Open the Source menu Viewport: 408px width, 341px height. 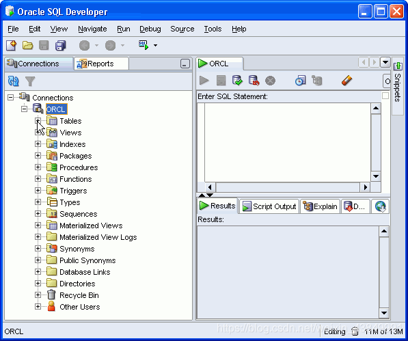pyautogui.click(x=182, y=29)
